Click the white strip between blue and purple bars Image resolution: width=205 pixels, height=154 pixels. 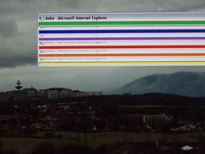pos(122,35)
